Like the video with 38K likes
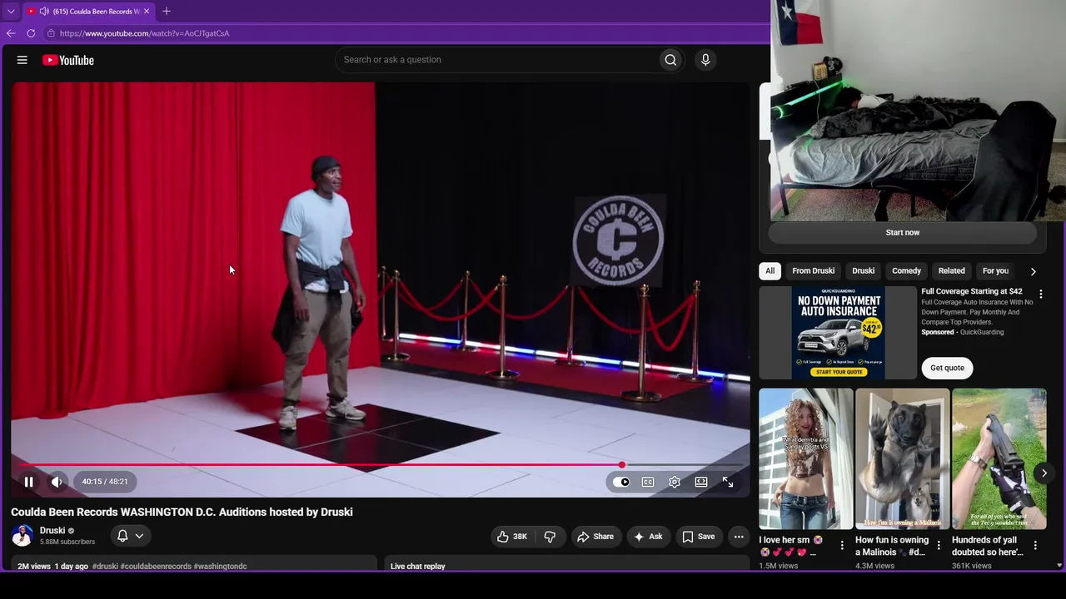The height and width of the screenshot is (599, 1066). pyautogui.click(x=512, y=537)
